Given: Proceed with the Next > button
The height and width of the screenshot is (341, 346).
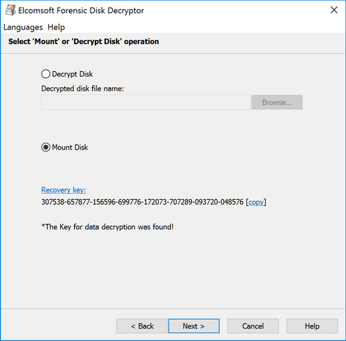Looking at the screenshot, I should pyautogui.click(x=194, y=326).
